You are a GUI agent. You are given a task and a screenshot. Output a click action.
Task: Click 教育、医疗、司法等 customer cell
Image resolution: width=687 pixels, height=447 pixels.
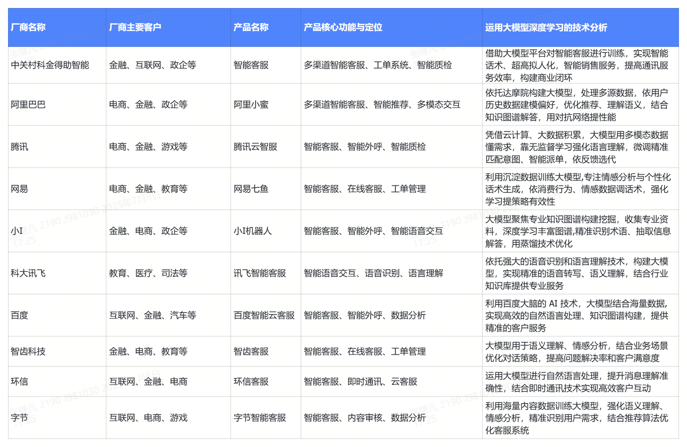(143, 273)
